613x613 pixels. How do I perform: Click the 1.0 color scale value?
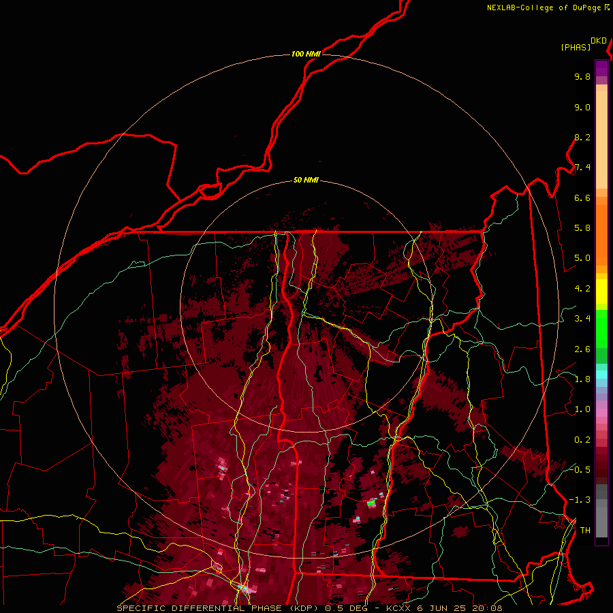click(582, 409)
